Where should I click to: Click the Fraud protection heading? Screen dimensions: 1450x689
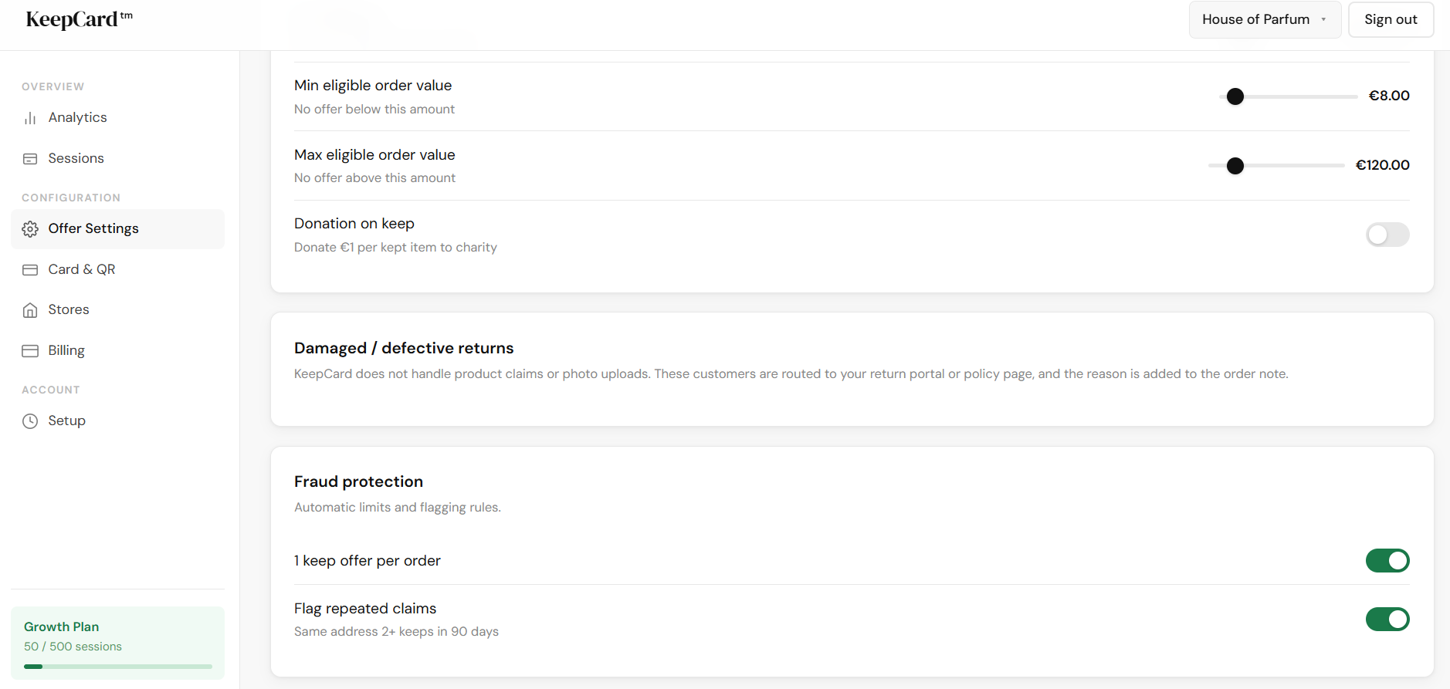coord(358,481)
